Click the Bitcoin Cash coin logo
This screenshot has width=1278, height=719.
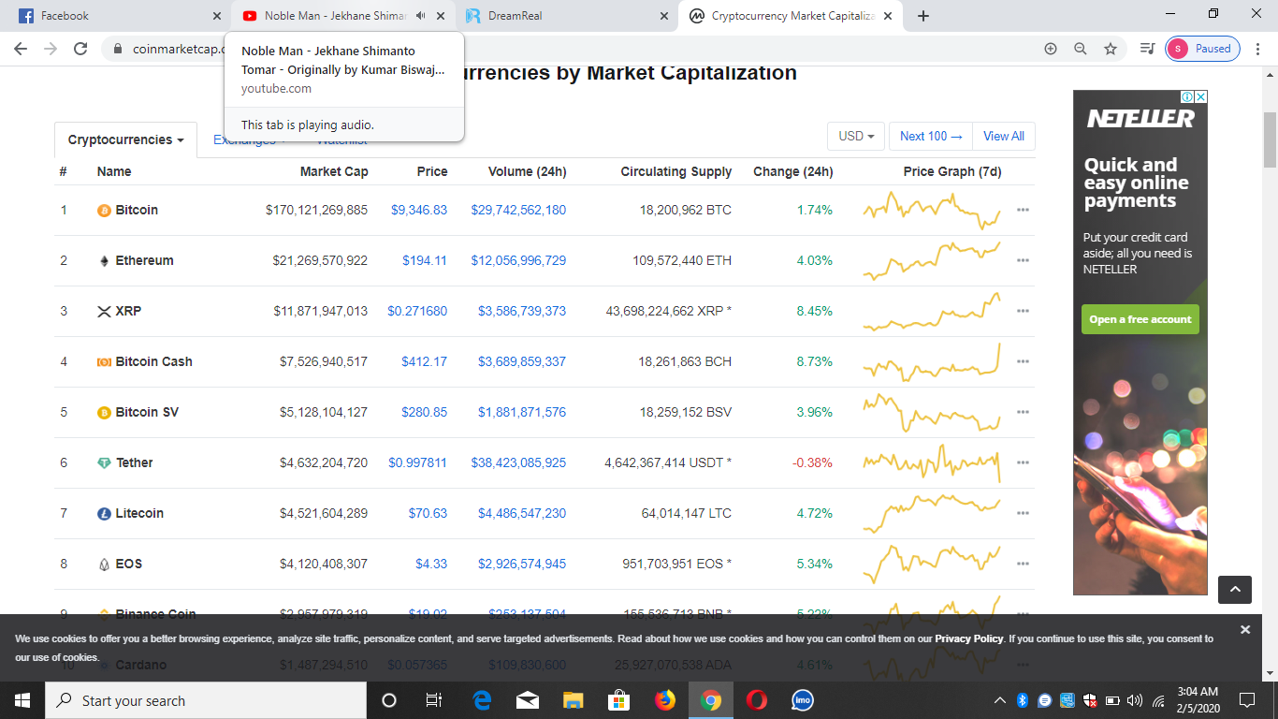tap(104, 362)
